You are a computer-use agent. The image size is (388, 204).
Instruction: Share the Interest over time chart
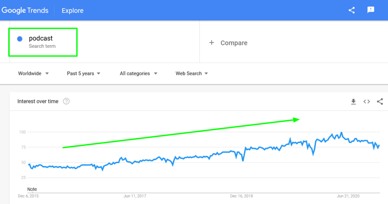[x=380, y=101]
